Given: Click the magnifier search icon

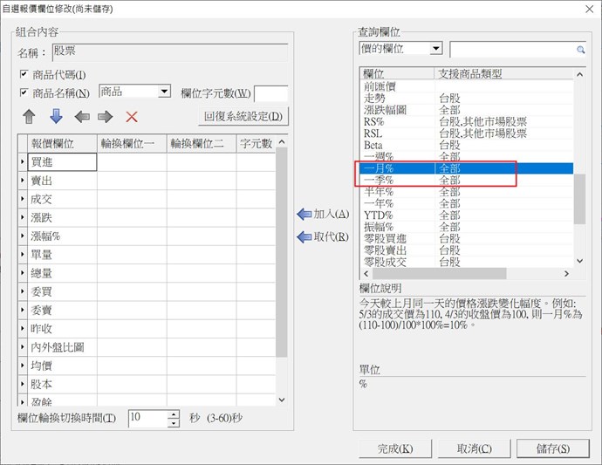Looking at the screenshot, I should click(x=579, y=51).
